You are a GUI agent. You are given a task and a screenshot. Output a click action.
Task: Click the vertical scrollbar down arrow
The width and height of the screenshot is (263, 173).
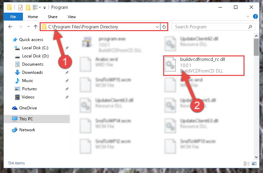[x=256, y=157]
